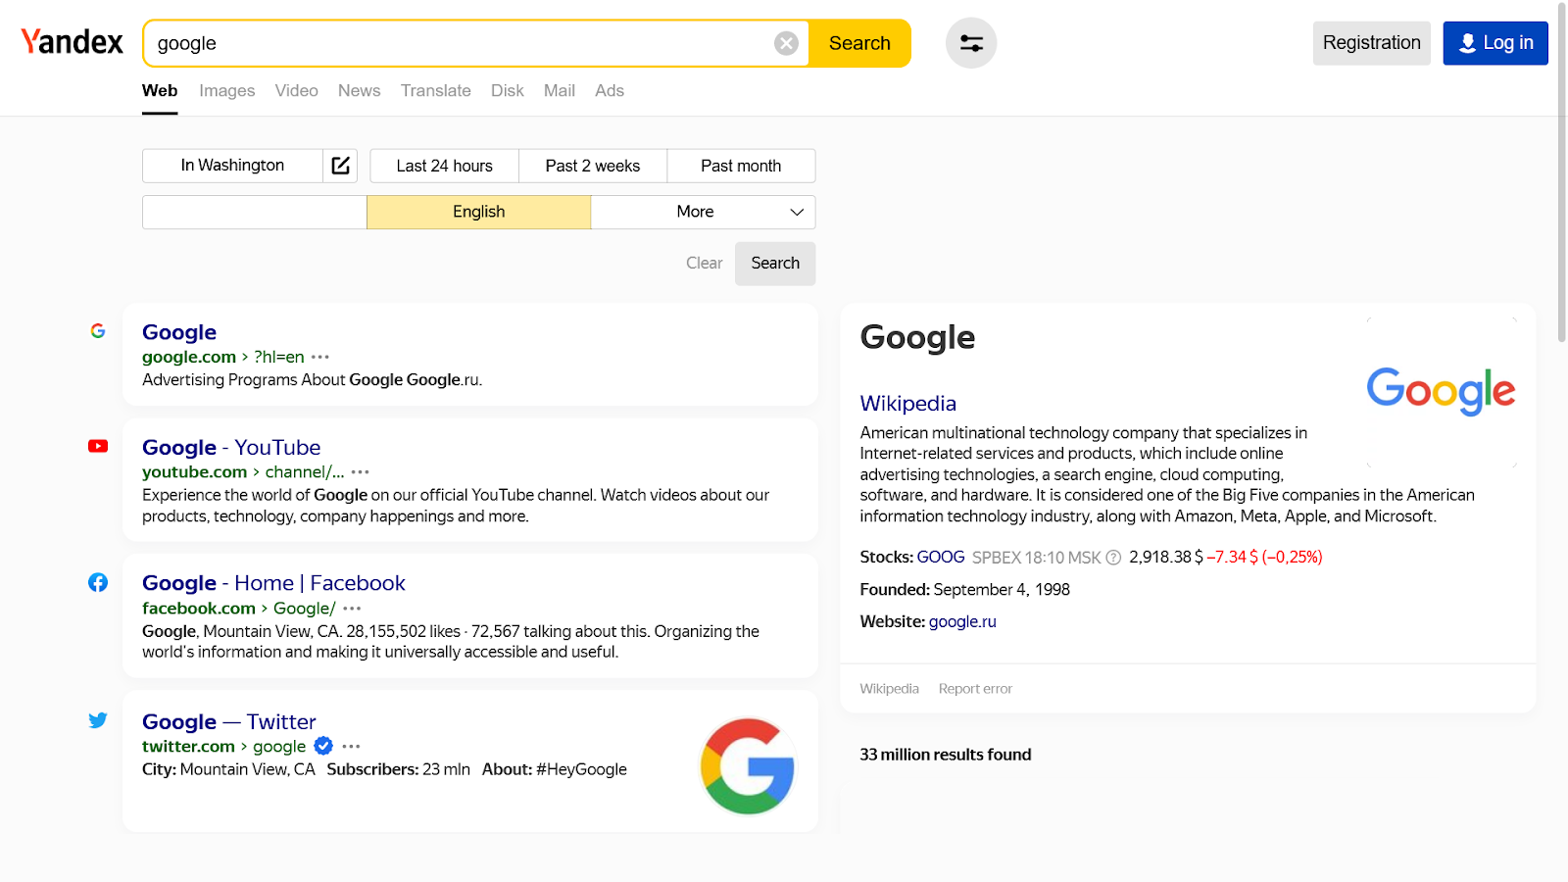Apply filters with the grey Search button
The image size is (1568, 882).
point(775,263)
